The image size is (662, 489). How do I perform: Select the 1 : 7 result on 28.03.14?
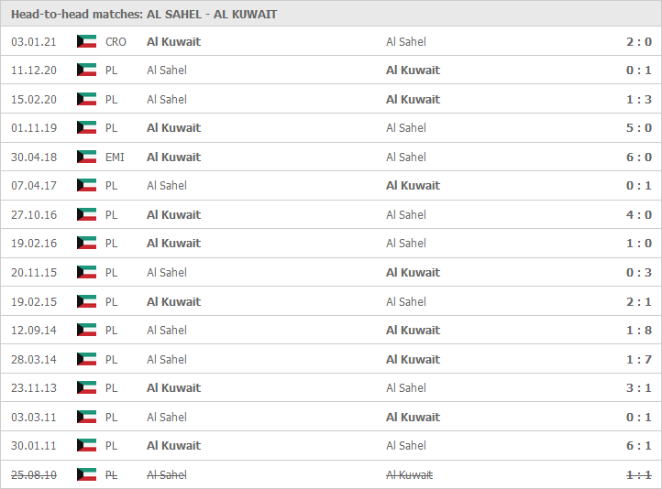click(x=639, y=360)
